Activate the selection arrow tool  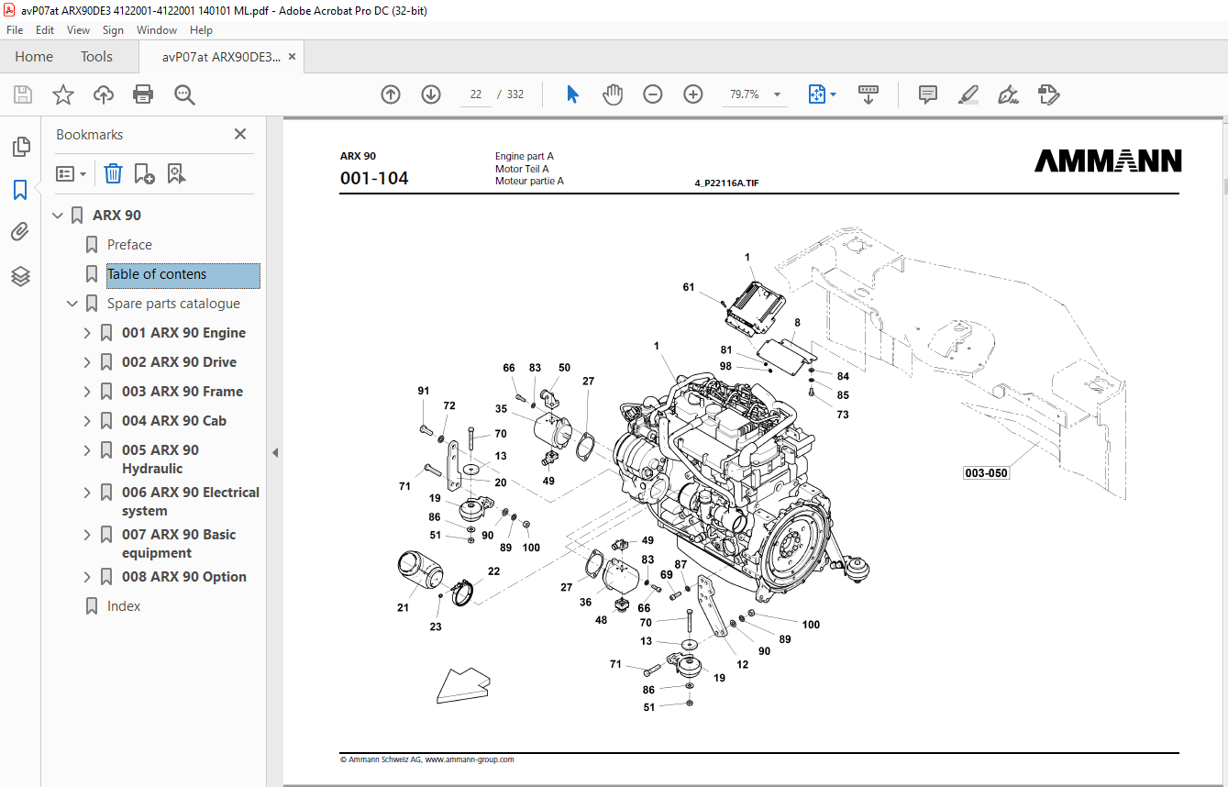[x=572, y=94]
